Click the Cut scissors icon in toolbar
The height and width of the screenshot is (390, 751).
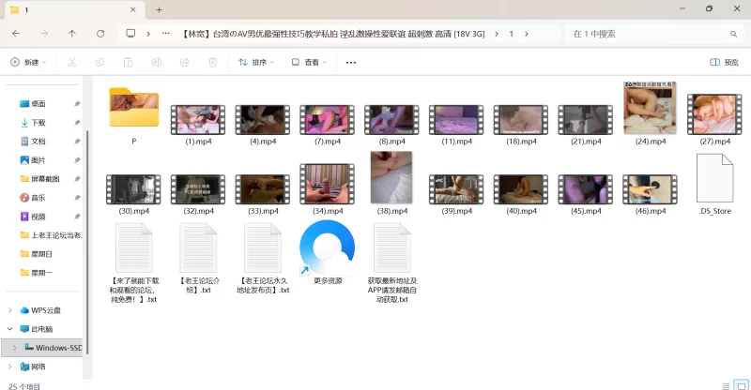[x=70, y=63]
